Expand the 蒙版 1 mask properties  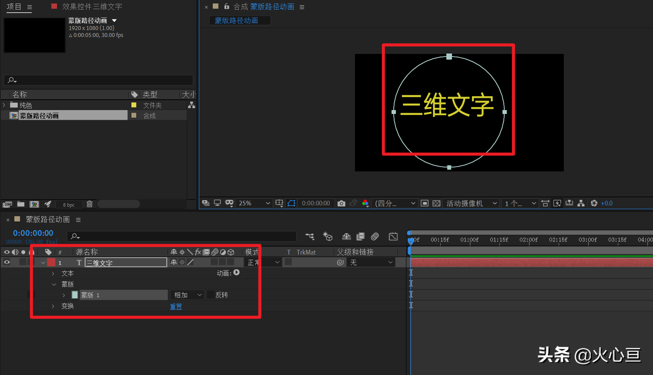(64, 295)
